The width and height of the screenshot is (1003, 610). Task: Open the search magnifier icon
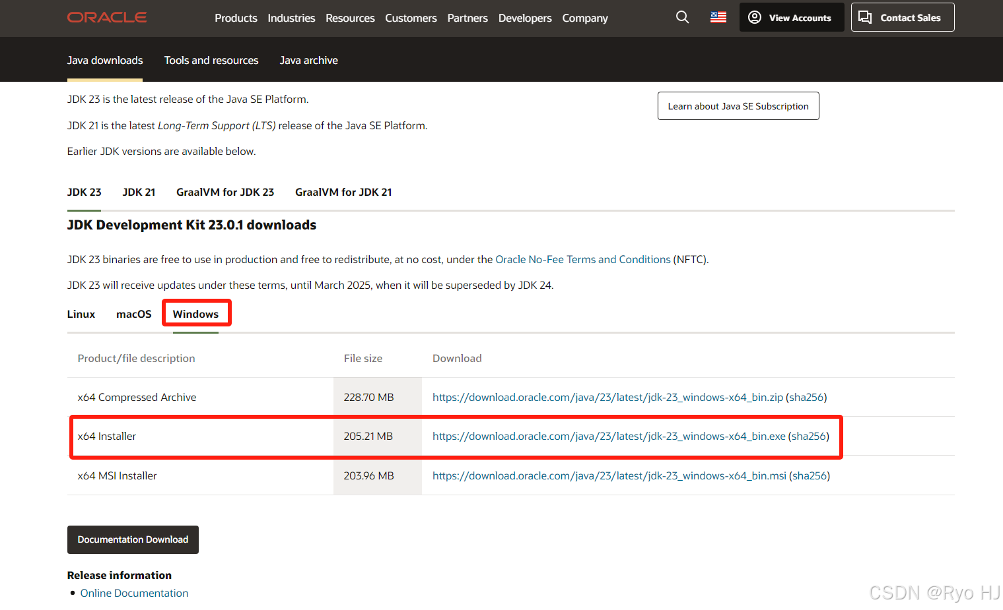pos(683,17)
